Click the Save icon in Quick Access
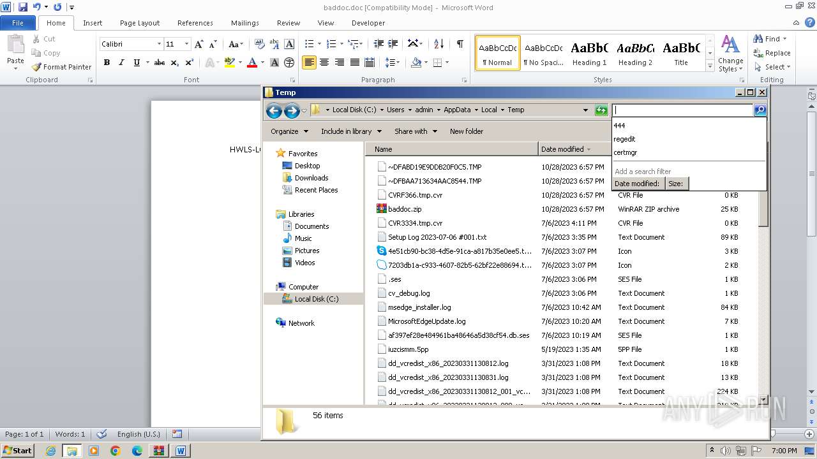Image resolution: width=817 pixels, height=459 pixels. [23, 7]
